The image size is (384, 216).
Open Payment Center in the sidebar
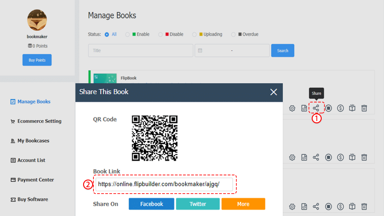32,180
